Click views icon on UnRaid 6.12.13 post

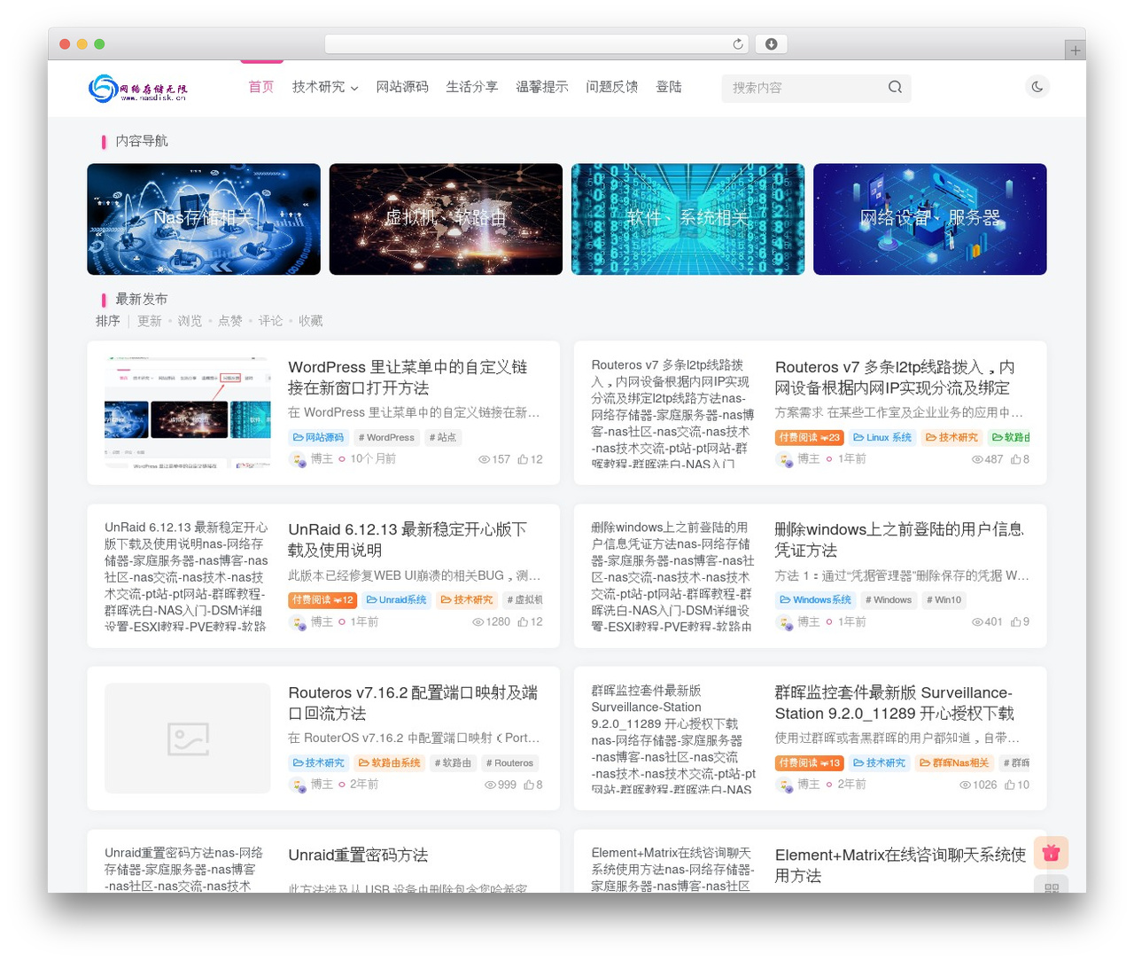pos(478,622)
